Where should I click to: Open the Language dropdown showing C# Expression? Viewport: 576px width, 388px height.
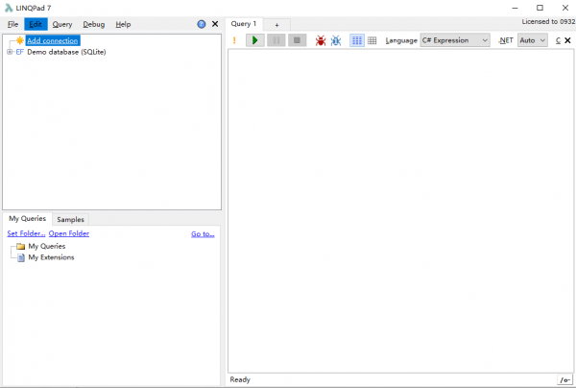[x=455, y=40]
